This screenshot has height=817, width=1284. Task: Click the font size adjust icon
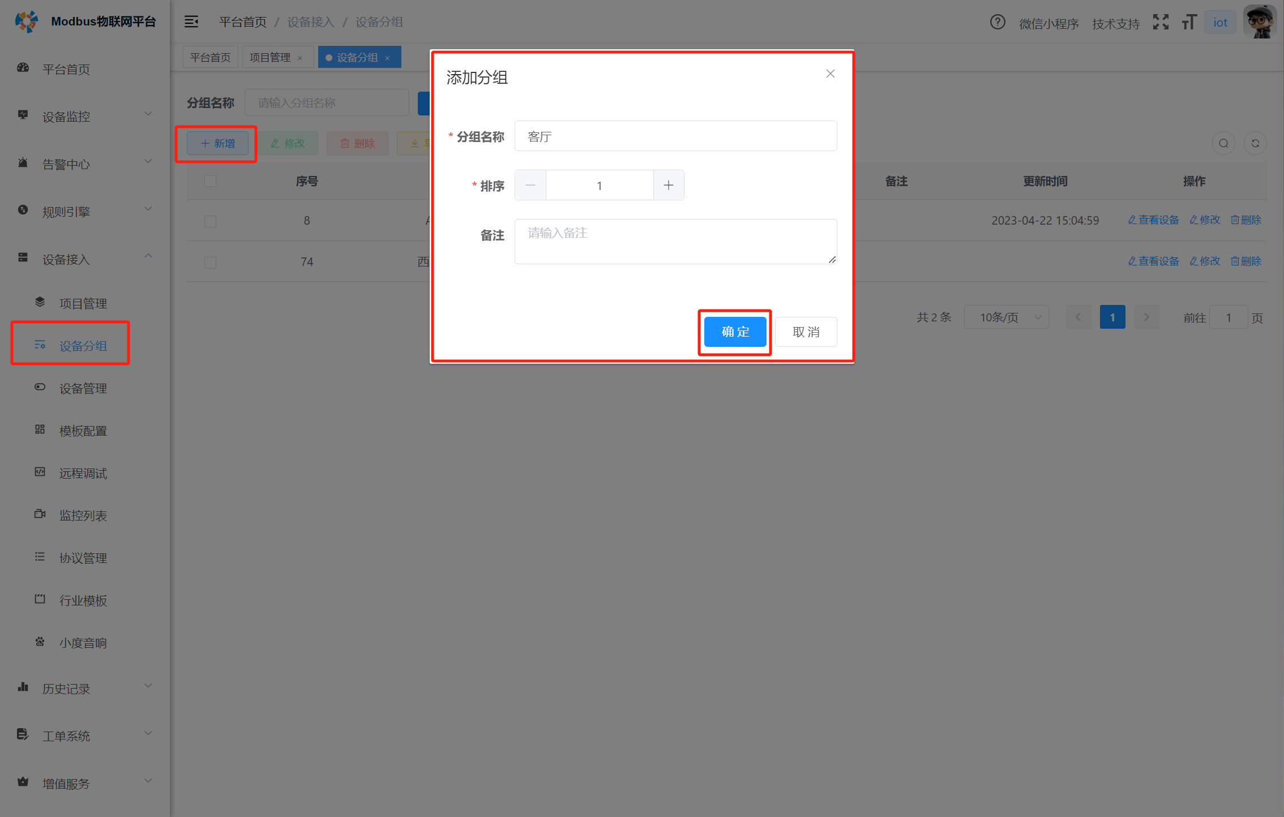[1189, 23]
